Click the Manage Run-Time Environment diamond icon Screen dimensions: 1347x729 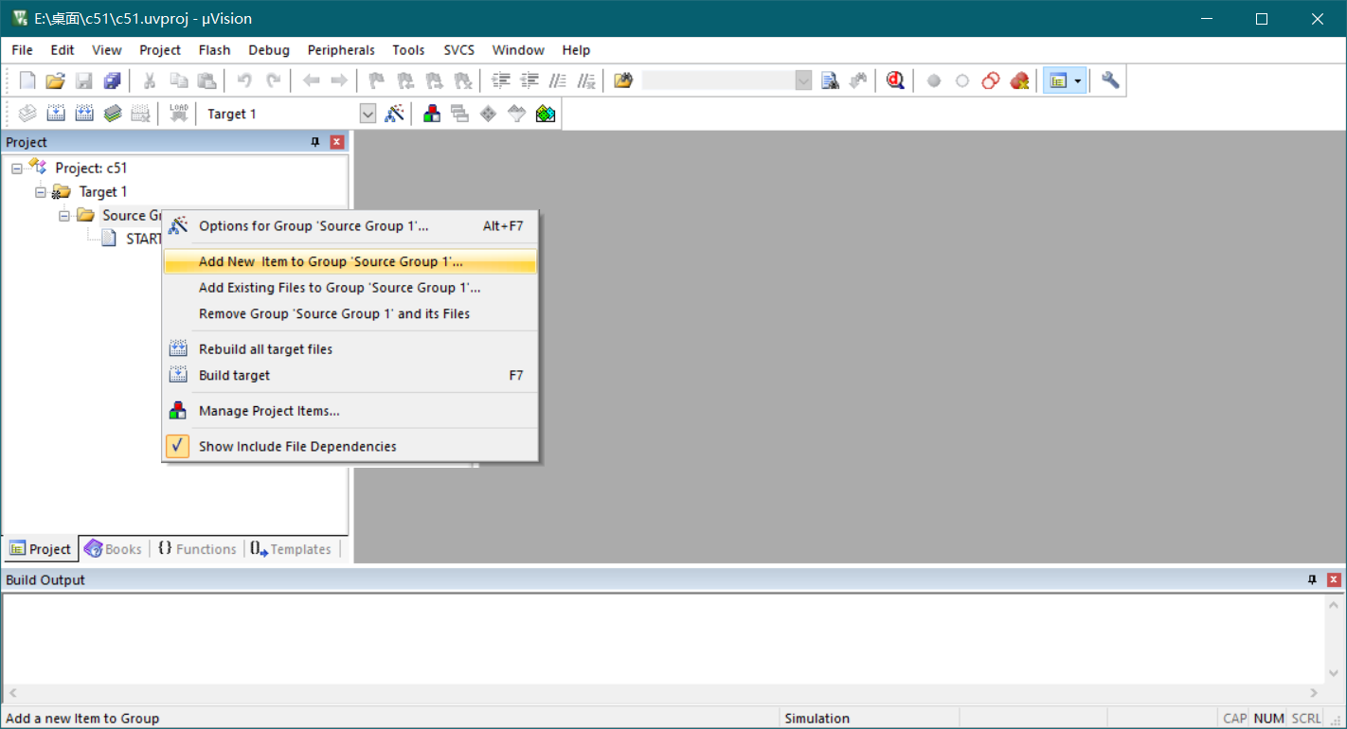click(488, 114)
